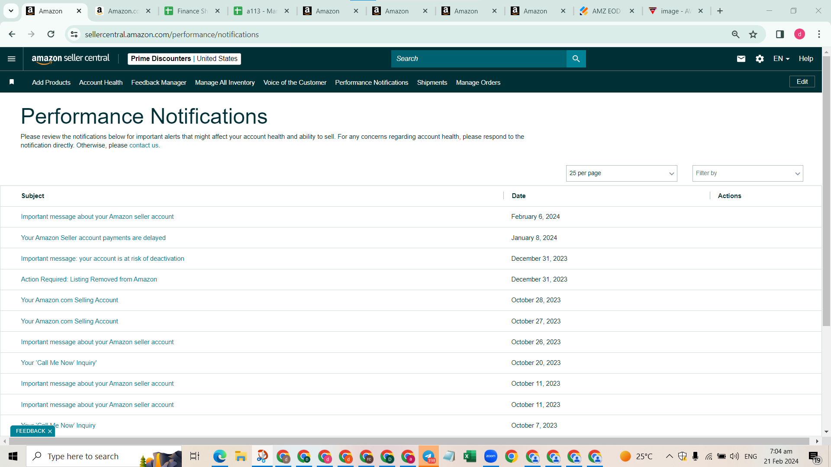The width and height of the screenshot is (831, 467).
Task: Click the volume speaker tray icon
Action: coord(734,456)
